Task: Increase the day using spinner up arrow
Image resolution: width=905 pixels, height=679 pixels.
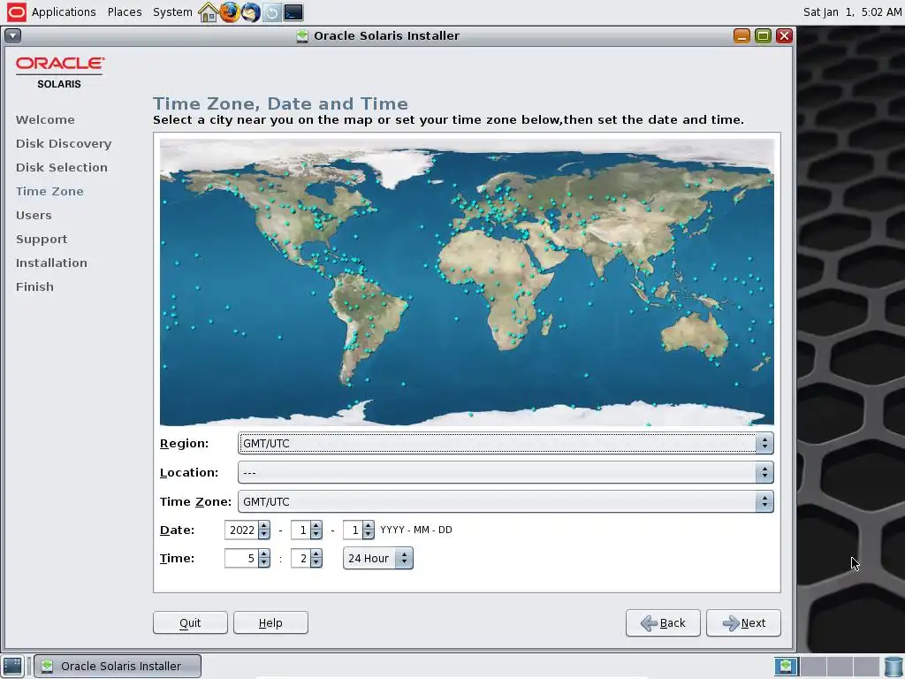Action: pyautogui.click(x=368, y=525)
